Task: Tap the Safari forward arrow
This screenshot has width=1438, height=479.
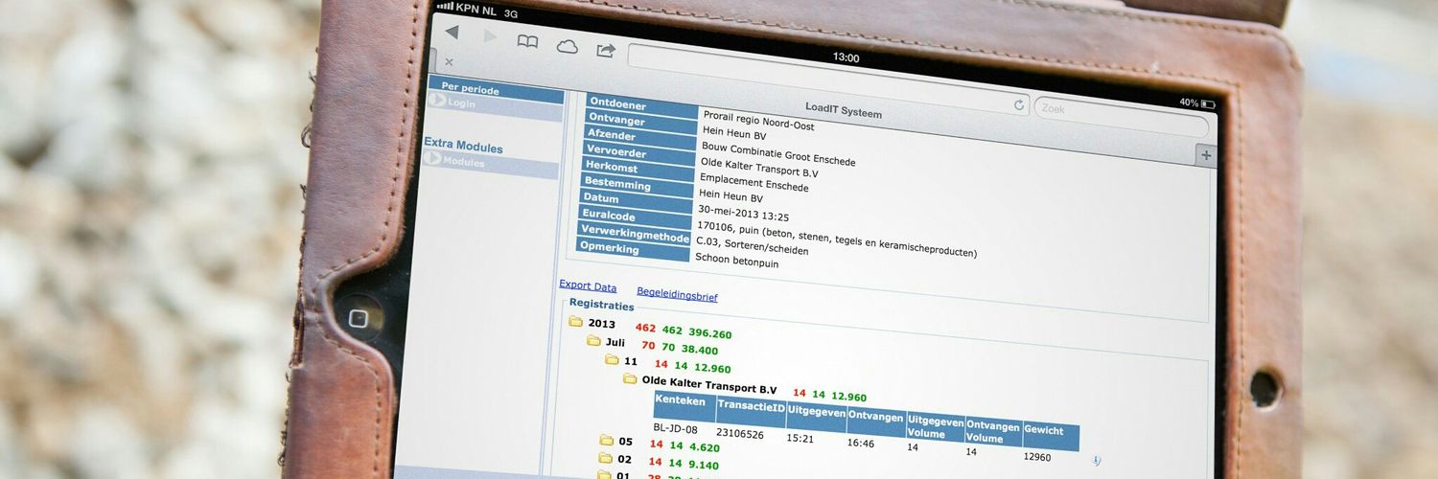Action: tap(490, 36)
